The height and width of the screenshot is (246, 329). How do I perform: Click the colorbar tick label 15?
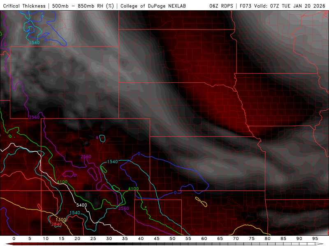(61, 239)
